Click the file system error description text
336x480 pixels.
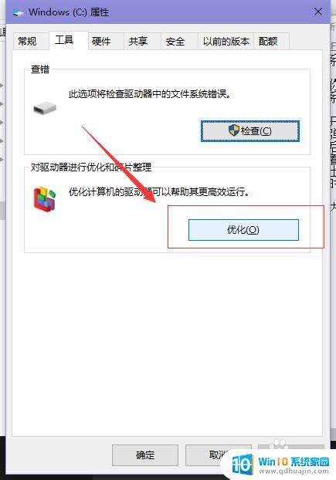pyautogui.click(x=150, y=94)
